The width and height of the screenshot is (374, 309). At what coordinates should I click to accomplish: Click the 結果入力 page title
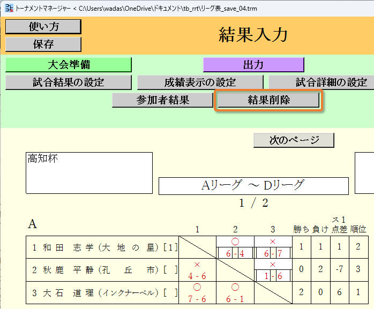253,35
